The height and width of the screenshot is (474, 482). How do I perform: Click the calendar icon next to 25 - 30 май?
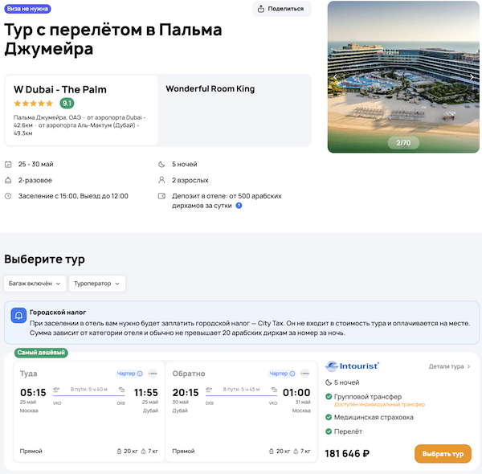coord(8,165)
